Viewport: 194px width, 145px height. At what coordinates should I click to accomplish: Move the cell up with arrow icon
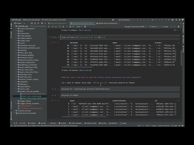point(53,27)
